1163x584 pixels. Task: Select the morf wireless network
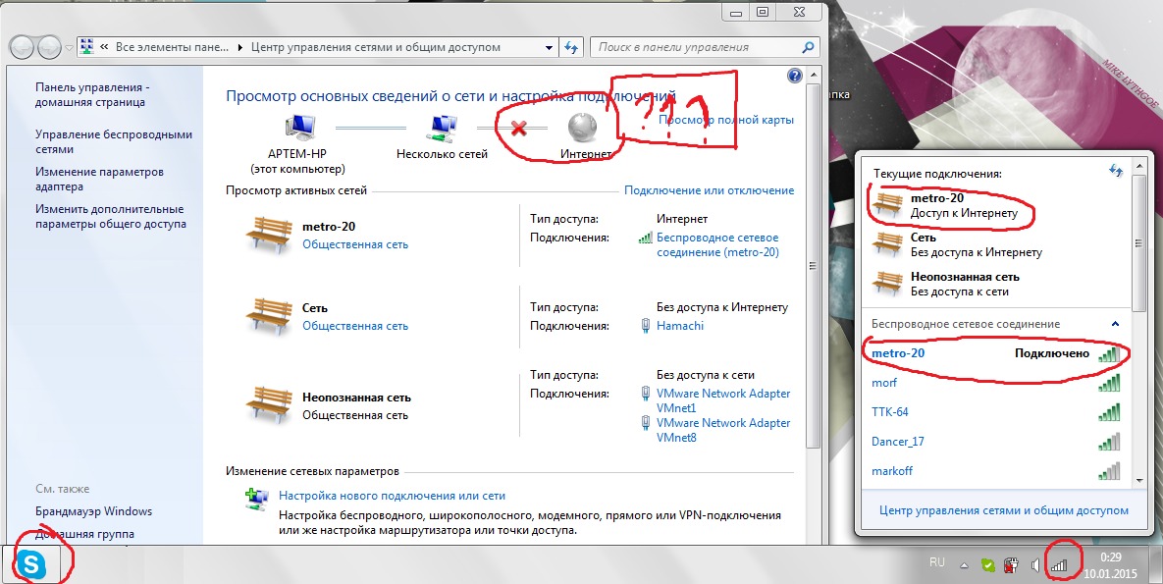996,383
